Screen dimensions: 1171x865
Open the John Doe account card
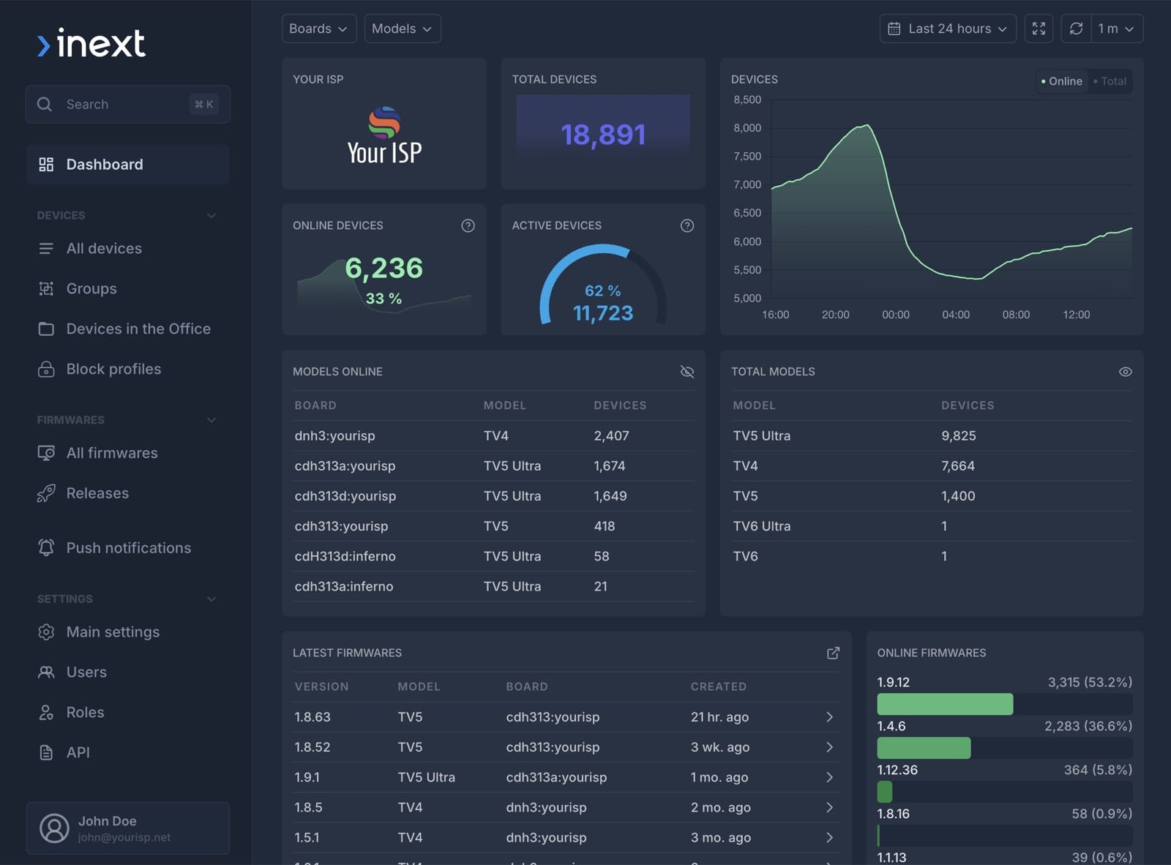pos(128,828)
